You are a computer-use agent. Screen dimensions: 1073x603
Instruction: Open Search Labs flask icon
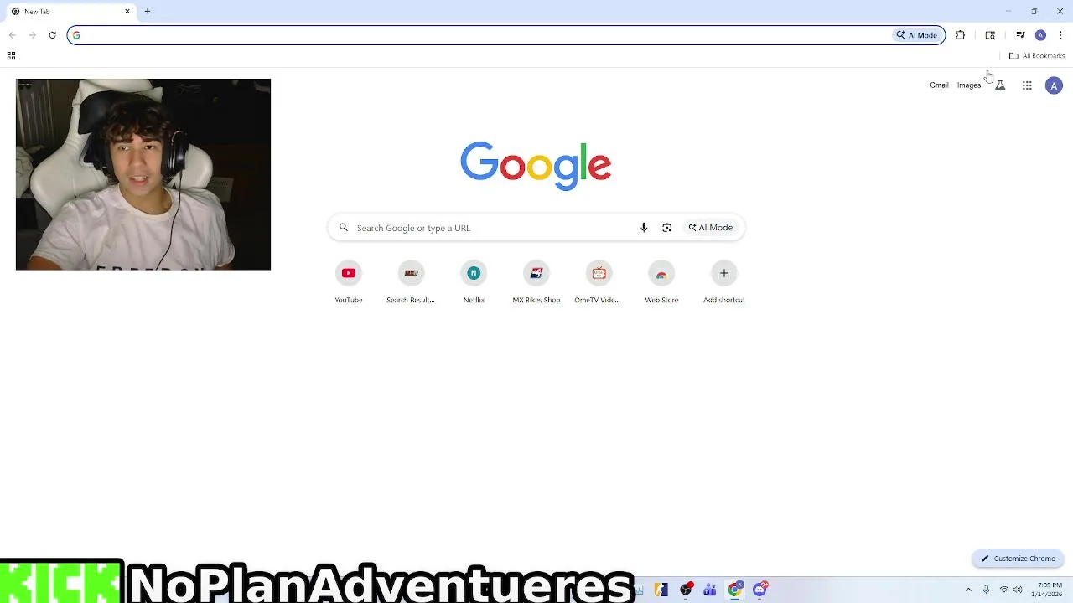pos(1000,85)
